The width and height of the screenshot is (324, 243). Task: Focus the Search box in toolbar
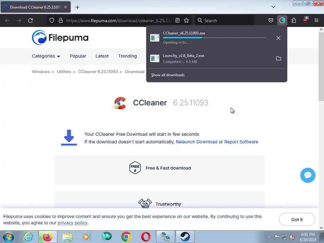224,21
